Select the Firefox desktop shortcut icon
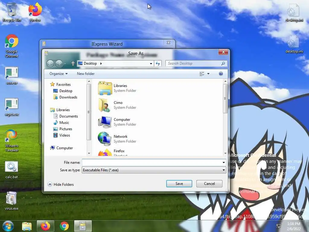Screen dimensions: 309x232 tap(35, 12)
